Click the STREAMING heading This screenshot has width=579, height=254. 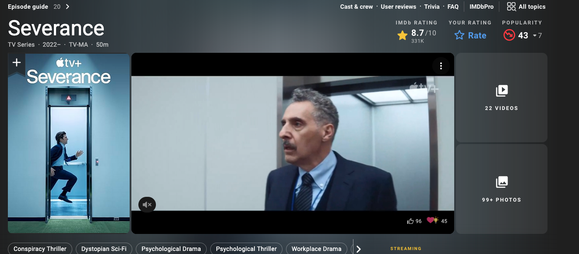(x=406, y=249)
